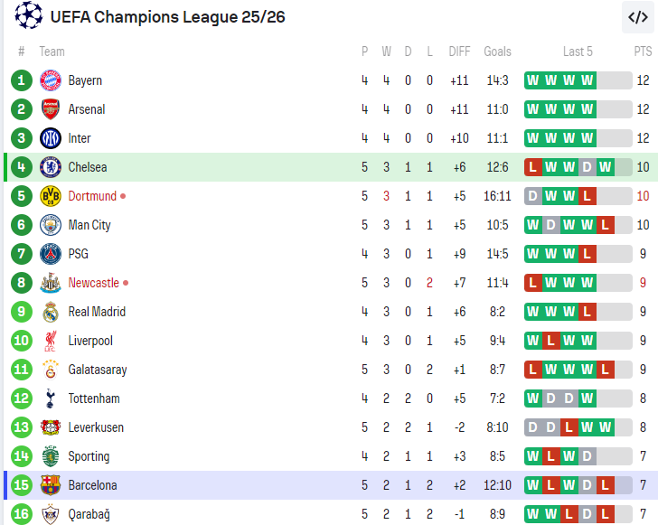
Task: Click the Barcelona club crest
Action: click(x=51, y=485)
